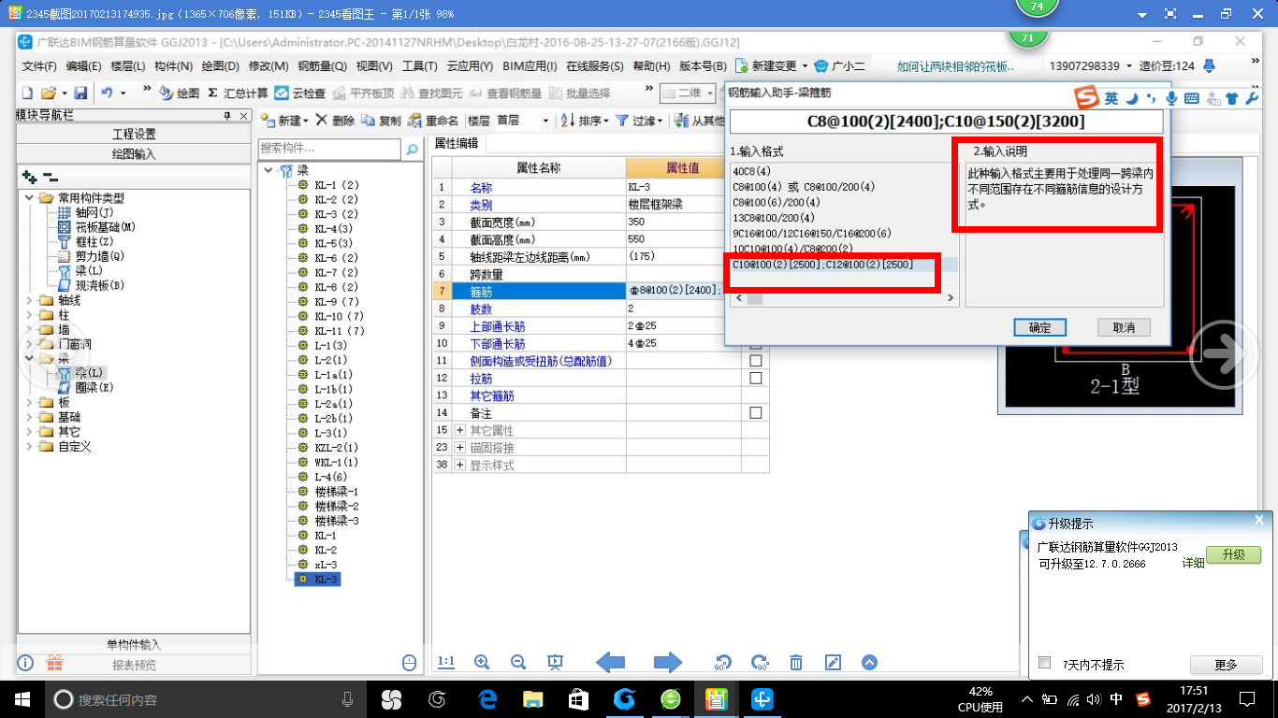
Task: Go to previous image with blue left arrow
Action: coord(611,663)
